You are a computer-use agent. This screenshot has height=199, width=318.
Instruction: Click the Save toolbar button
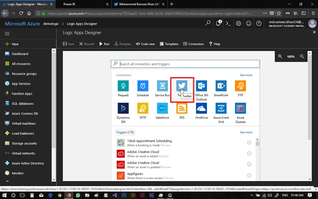tap(68, 44)
